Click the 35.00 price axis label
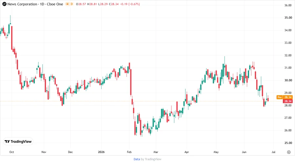Screen dimensions: 295x163 coord(288,18)
